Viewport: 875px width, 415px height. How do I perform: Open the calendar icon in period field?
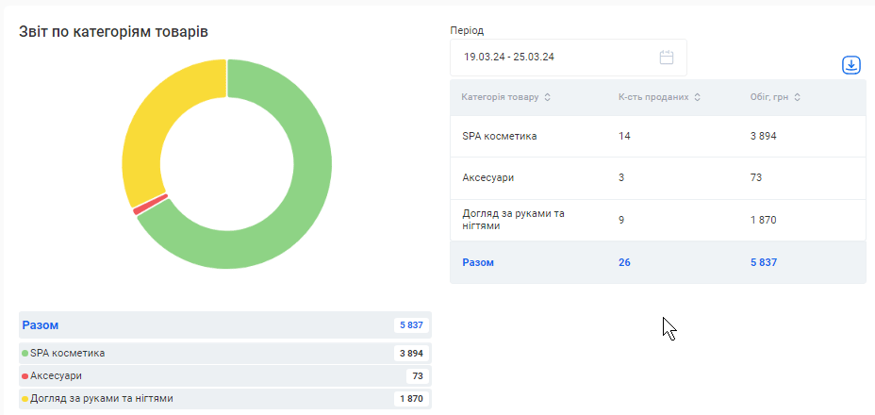point(667,58)
